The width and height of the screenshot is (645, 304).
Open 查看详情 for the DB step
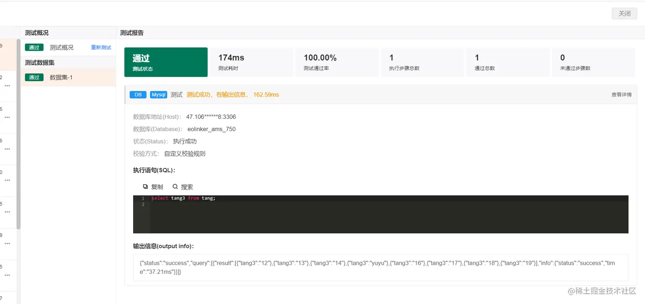(x=622, y=95)
